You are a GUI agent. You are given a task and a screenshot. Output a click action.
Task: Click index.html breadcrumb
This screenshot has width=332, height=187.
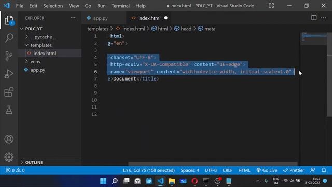pyautogui.click(x=134, y=29)
